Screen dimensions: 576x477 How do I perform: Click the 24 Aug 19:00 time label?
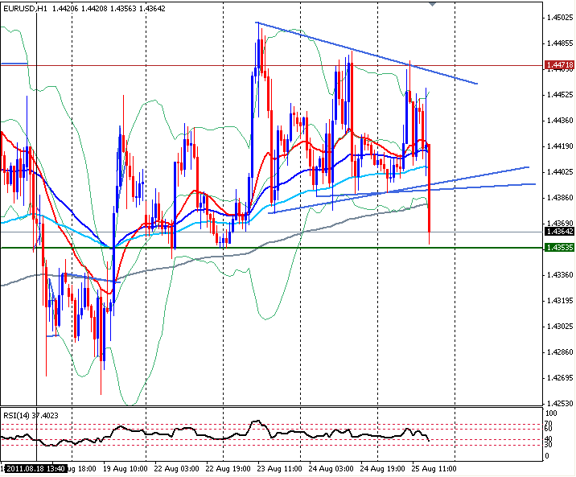point(382,469)
